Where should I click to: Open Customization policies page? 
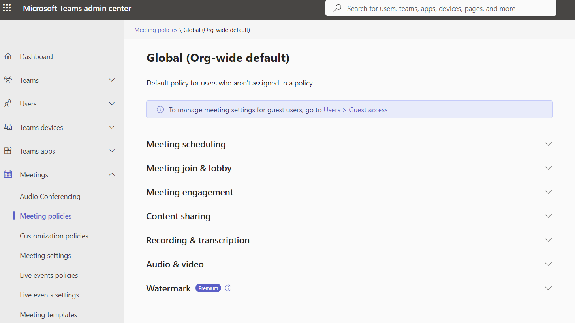coord(54,236)
